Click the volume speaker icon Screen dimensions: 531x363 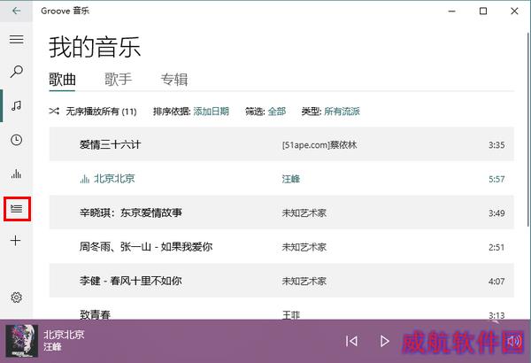point(514,341)
